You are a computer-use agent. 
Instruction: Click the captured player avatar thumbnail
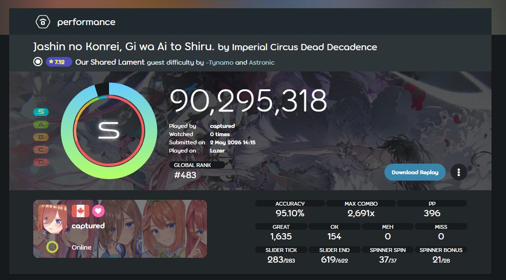(53, 219)
